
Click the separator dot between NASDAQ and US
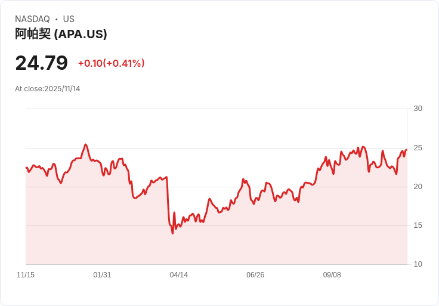point(57,19)
